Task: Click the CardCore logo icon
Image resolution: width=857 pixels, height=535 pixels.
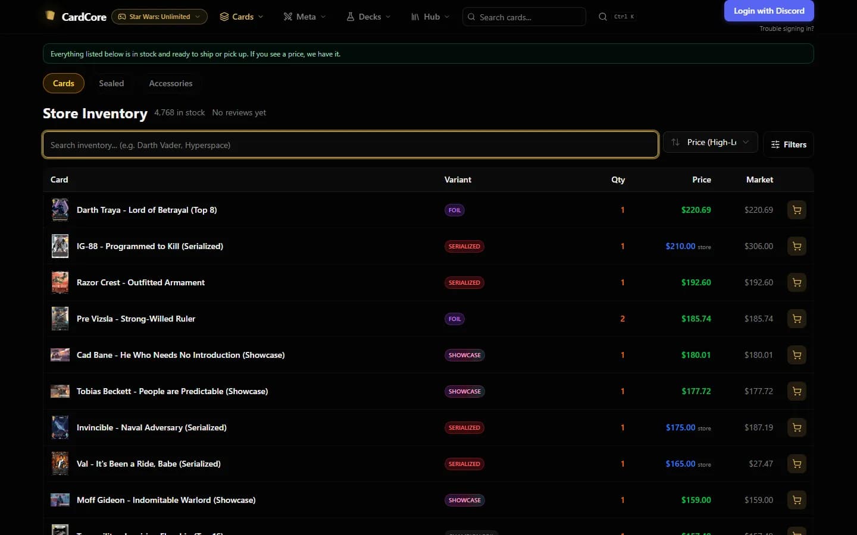Action: [51, 15]
